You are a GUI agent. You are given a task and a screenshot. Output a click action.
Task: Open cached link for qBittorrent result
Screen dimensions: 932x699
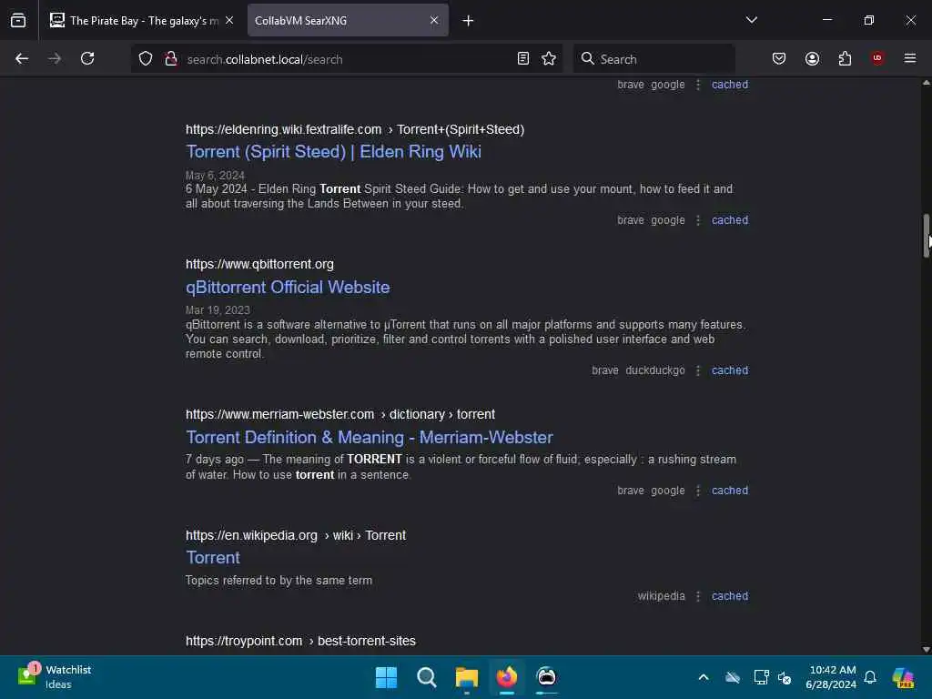point(730,371)
